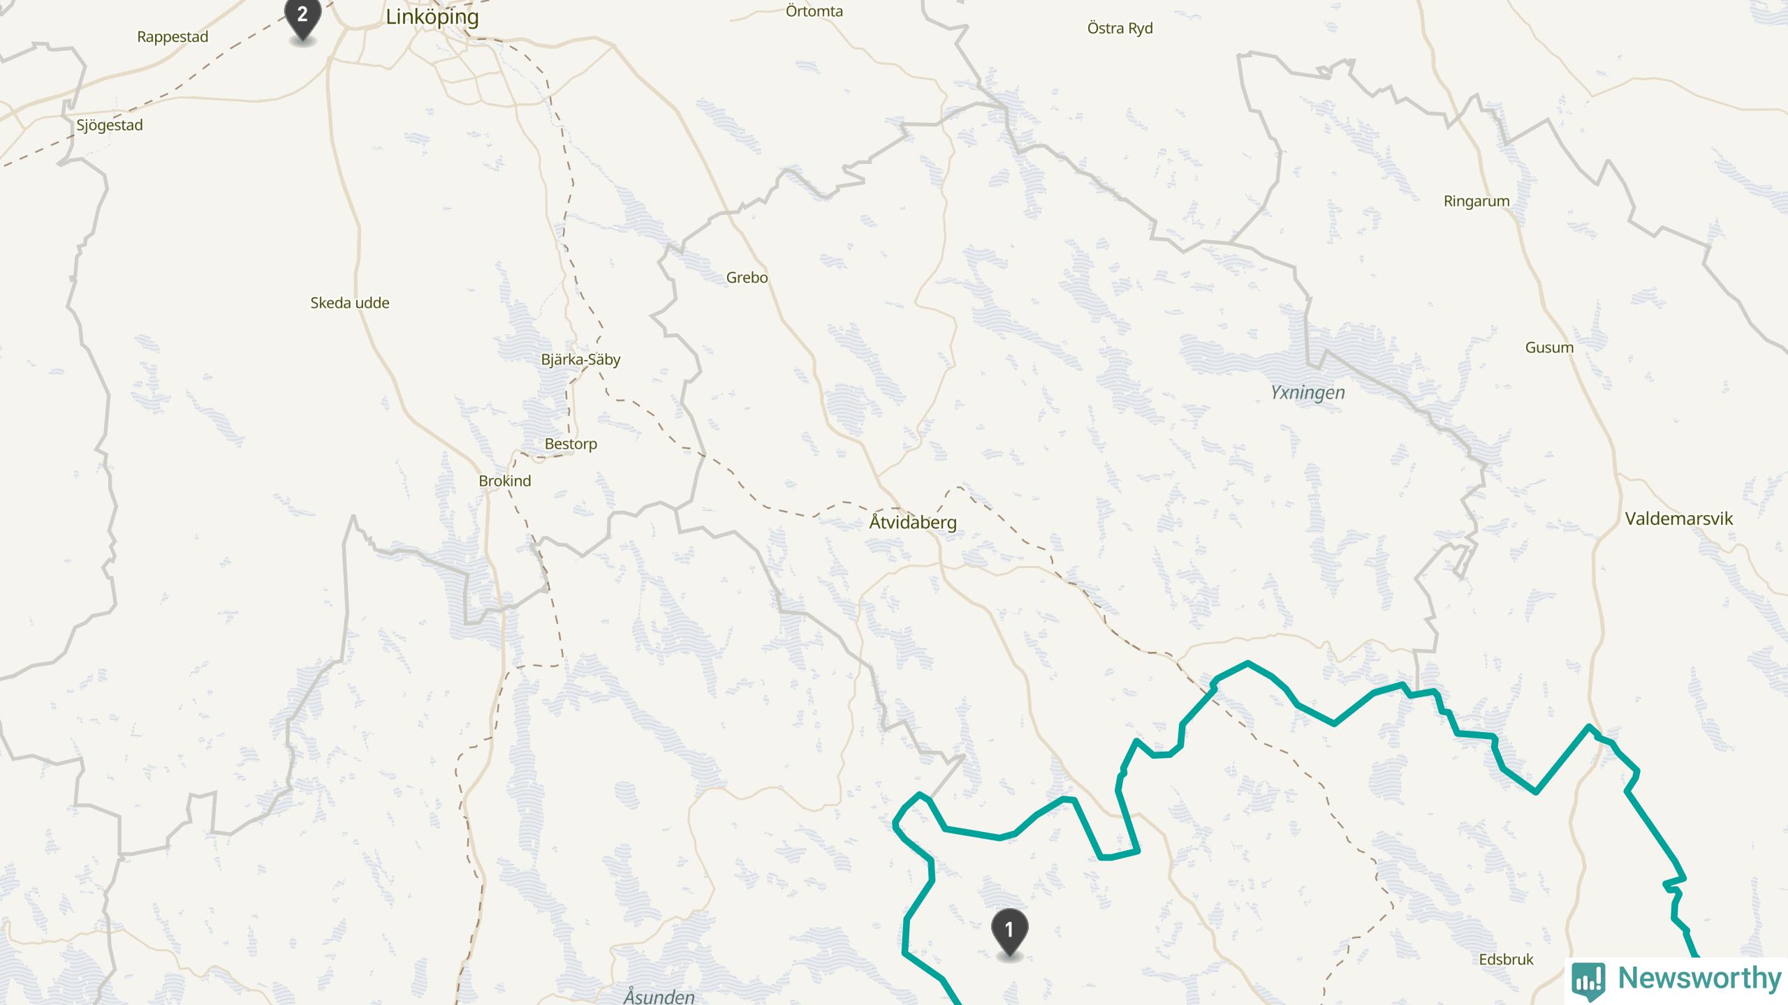Viewport: 1788px width, 1005px height.
Task: Select the Bestorp label
Action: pyautogui.click(x=571, y=444)
